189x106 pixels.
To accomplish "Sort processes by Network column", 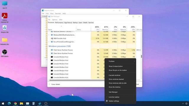I will click(122, 28).
